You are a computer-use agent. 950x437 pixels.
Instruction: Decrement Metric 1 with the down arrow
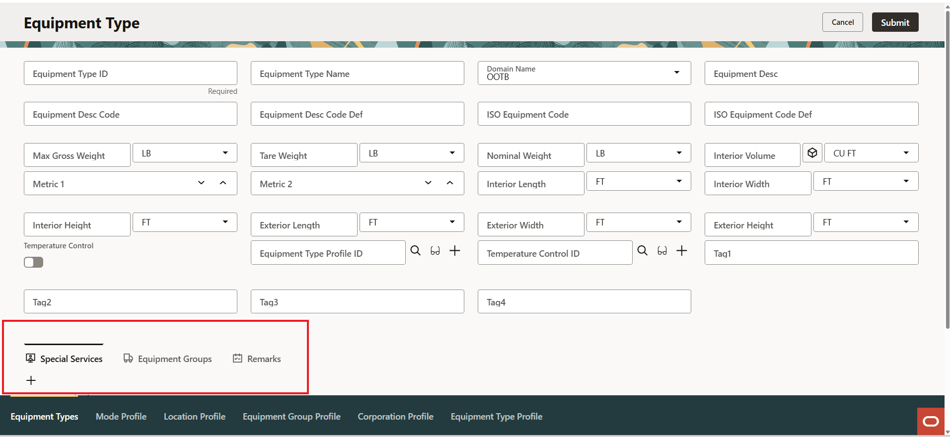point(201,183)
